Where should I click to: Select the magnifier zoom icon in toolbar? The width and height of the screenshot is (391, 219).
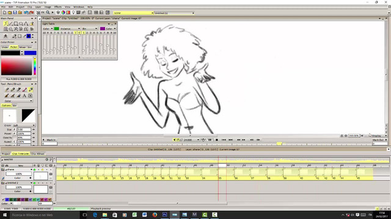tap(48, 12)
